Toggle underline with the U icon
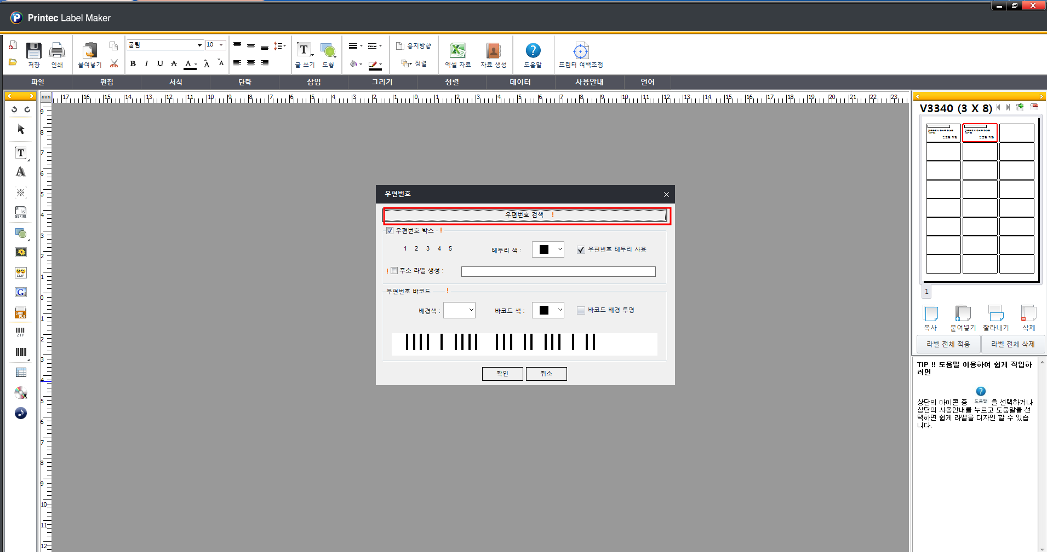Image resolution: width=1047 pixels, height=552 pixels. (x=160, y=63)
